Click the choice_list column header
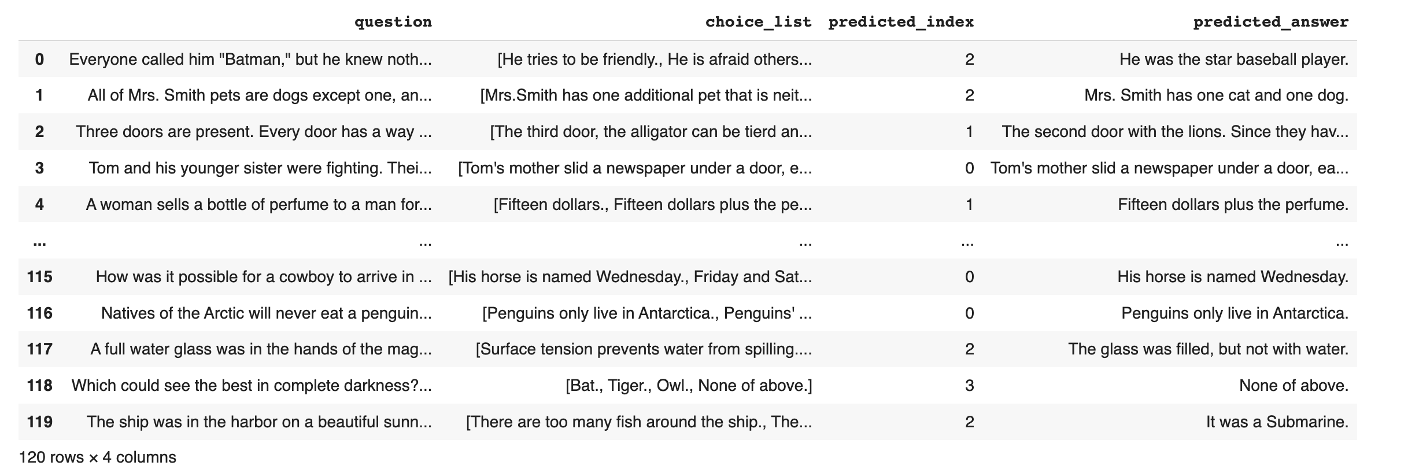This screenshot has width=1419, height=473. click(x=758, y=22)
